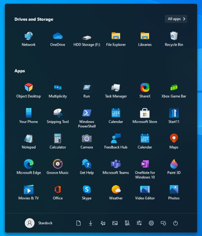Open OneNote for Windows 10
This screenshot has width=202, height=236.
145,169
